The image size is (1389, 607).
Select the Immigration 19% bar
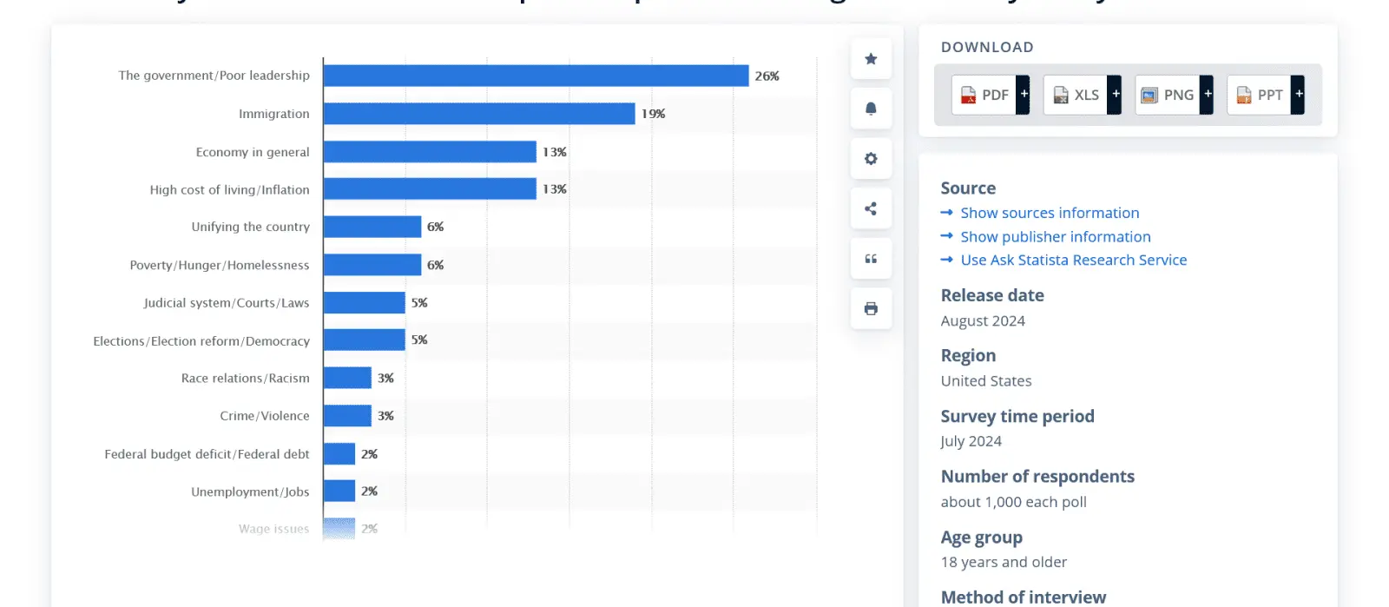pyautogui.click(x=478, y=114)
